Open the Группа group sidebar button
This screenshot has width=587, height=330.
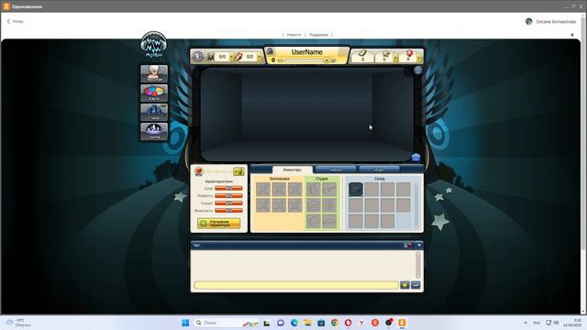pyautogui.click(x=154, y=131)
